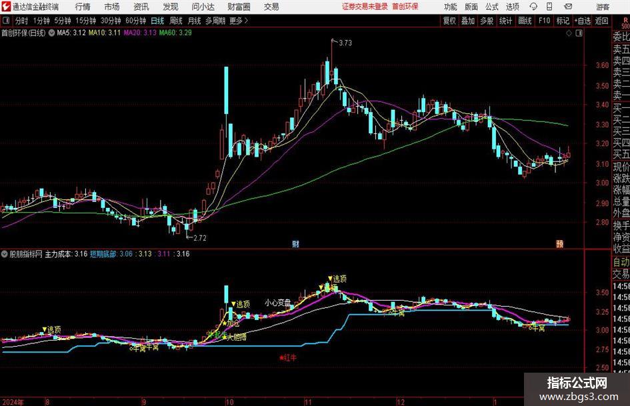The height and width of the screenshot is (406, 630).
Task: Select the 日线 daily period
Action: click(157, 21)
